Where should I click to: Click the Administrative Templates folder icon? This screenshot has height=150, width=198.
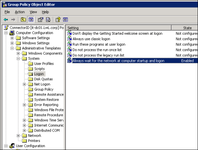tap(18, 48)
